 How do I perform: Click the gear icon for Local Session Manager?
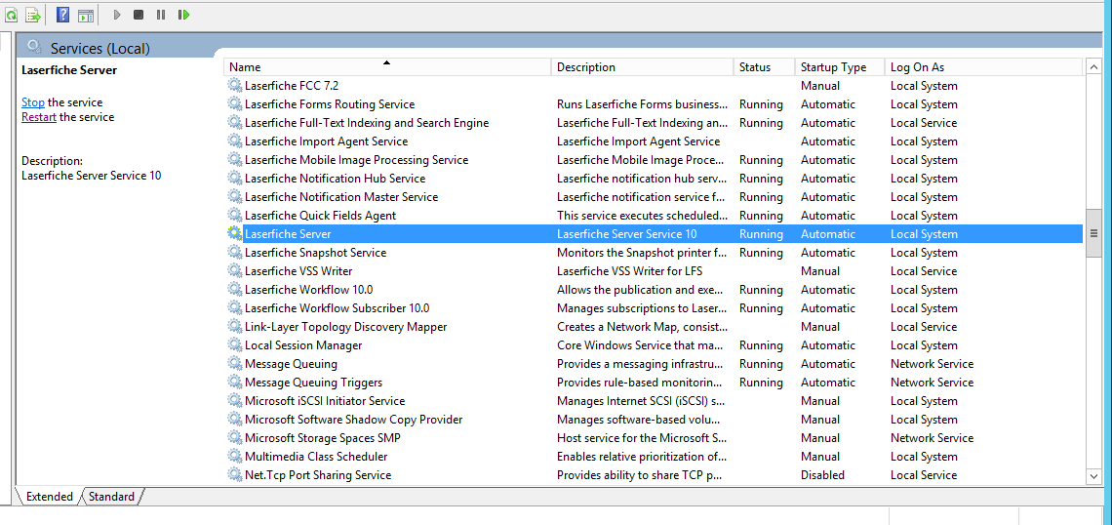(x=234, y=344)
